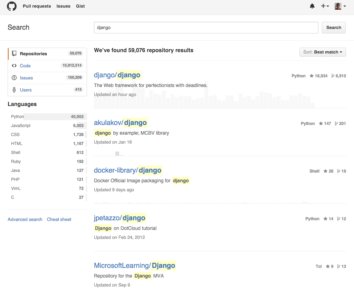This screenshot has width=354, height=291.
Task: Open user avatar profile menu
Action: pyautogui.click(x=340, y=6)
